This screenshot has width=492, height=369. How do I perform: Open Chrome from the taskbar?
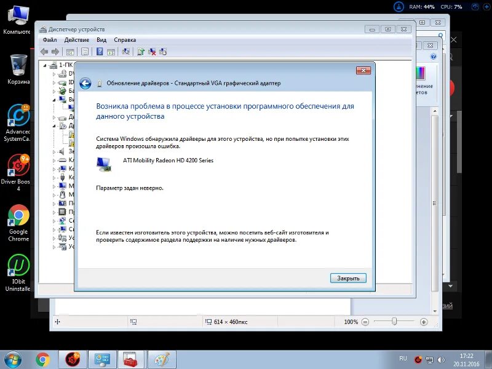[42, 360]
